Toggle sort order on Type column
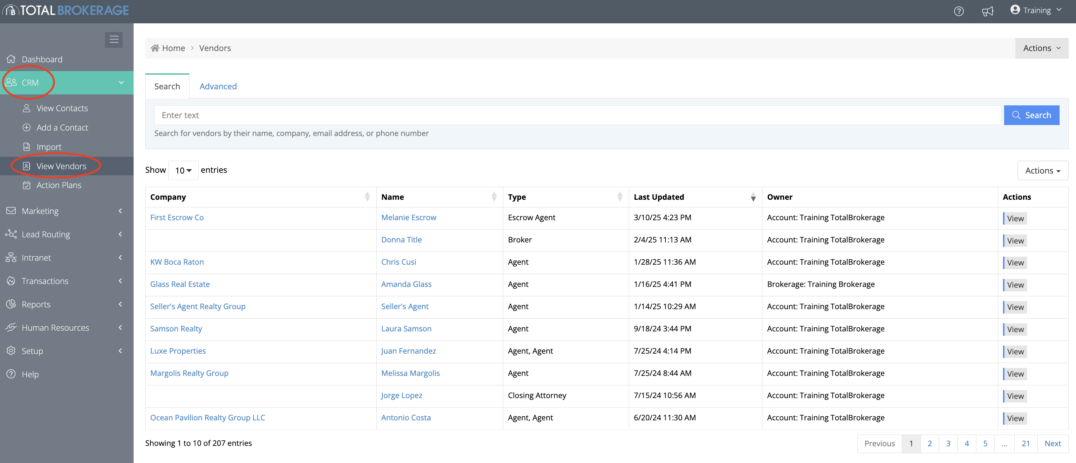Screen dimensions: 1076x463 [619, 197]
